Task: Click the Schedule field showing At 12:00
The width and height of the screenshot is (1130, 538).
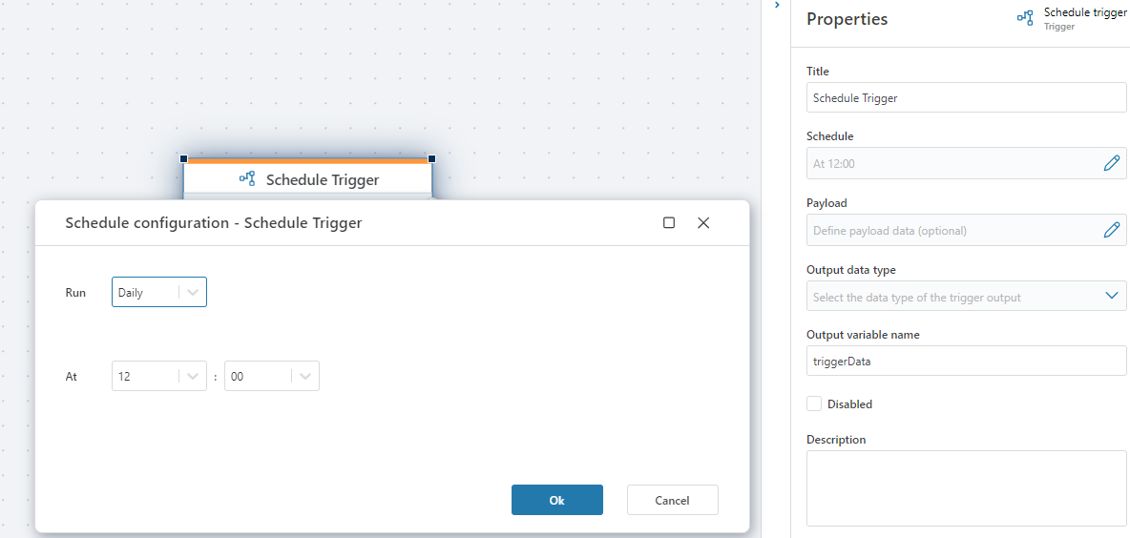Action: 950,163
